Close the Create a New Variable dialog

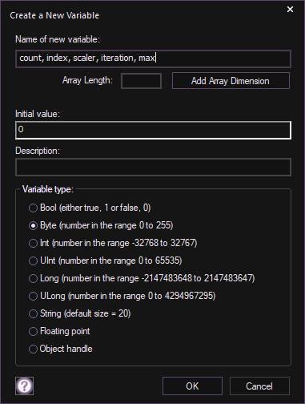tap(290, 10)
